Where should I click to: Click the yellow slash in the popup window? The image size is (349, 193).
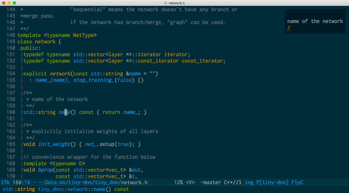point(288,28)
